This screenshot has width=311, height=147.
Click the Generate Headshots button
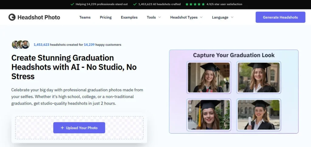(x=280, y=17)
